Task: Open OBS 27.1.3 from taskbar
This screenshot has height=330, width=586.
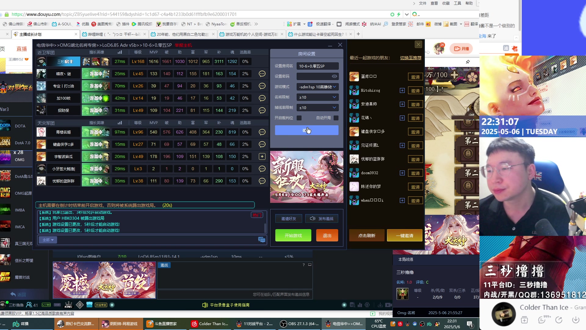Action: coord(300,324)
